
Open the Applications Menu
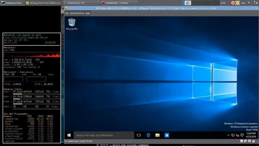point(11,3)
